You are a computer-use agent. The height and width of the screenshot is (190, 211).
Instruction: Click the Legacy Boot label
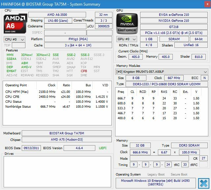[156, 175]
